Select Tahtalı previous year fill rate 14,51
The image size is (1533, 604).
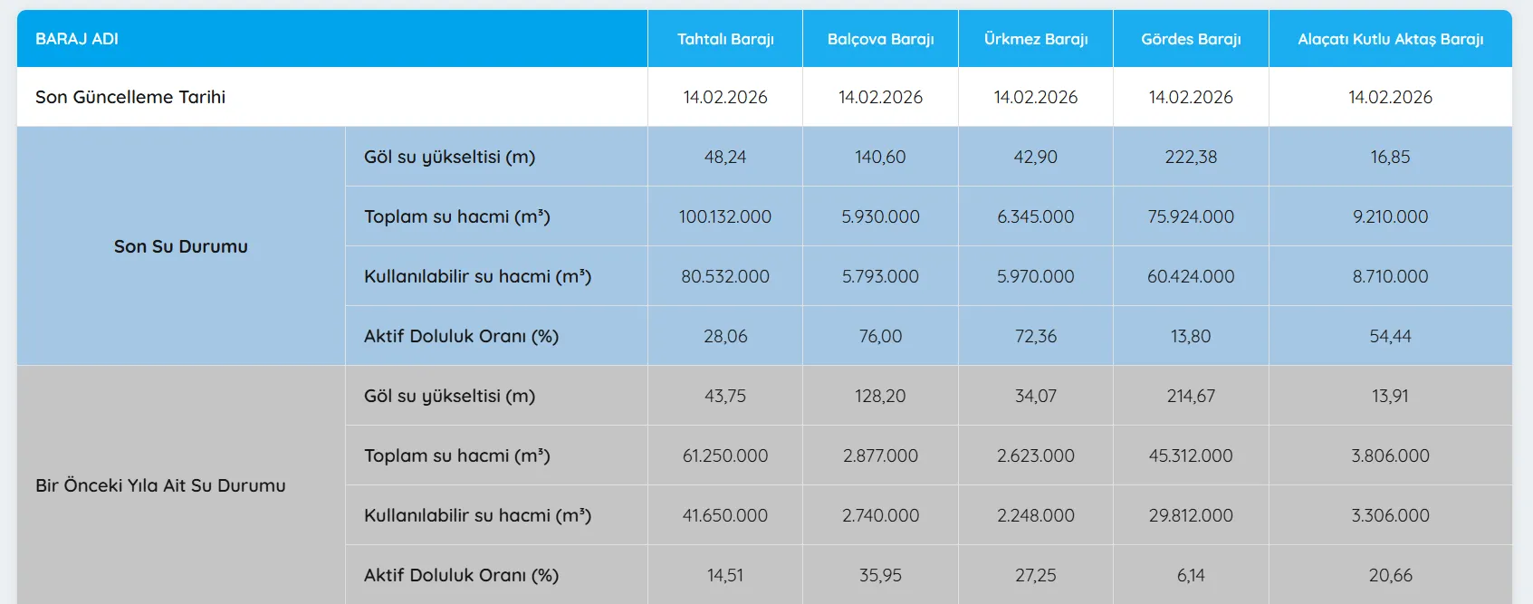(x=725, y=575)
